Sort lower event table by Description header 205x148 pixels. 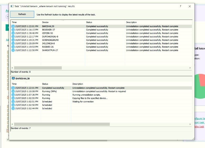[78, 84]
